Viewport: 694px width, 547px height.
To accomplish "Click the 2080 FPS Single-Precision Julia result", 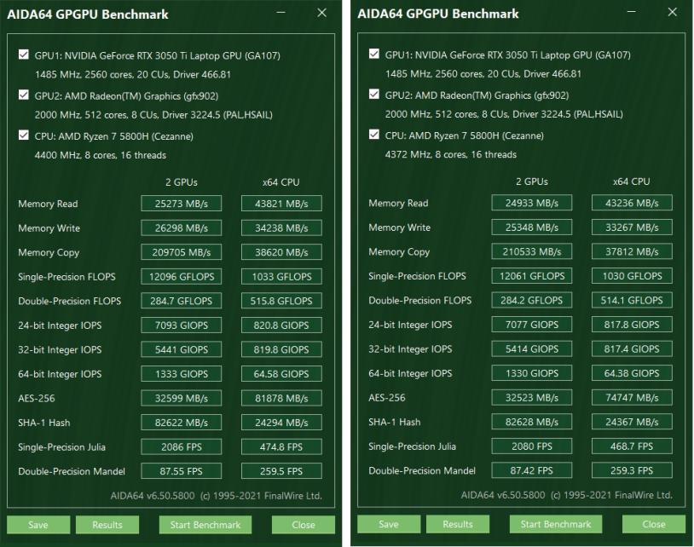I will coord(532,446).
